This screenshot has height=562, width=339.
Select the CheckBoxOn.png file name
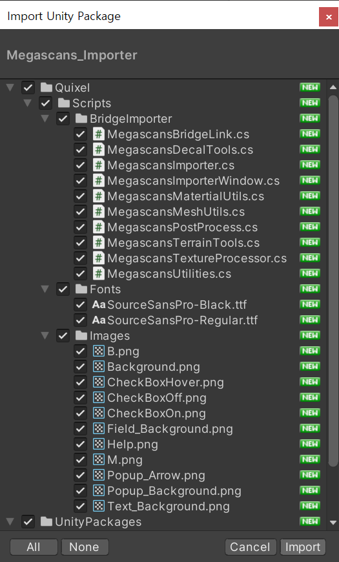(157, 413)
